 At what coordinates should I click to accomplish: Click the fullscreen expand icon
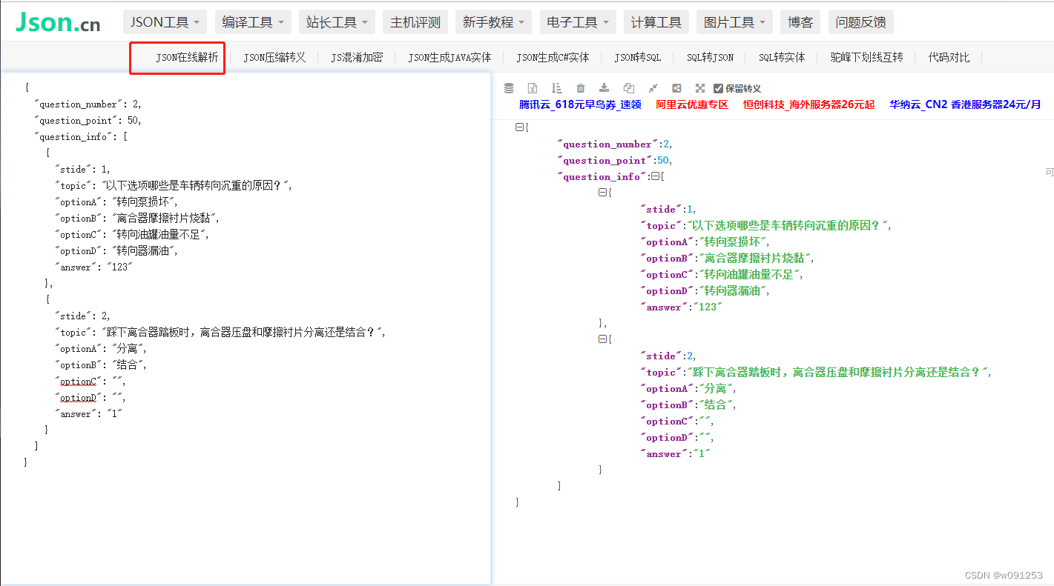(700, 88)
